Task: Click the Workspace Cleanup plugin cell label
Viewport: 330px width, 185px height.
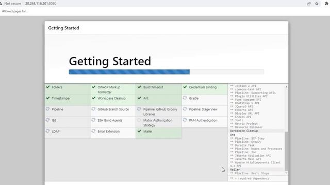Action: click(111, 98)
